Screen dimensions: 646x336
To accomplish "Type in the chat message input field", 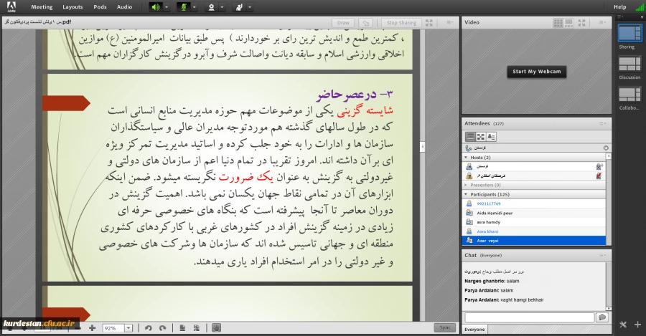I will tap(529, 317).
